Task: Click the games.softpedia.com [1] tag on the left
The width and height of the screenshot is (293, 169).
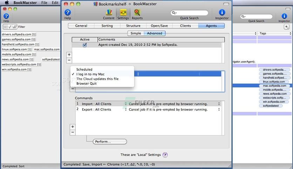Action: 19,39
